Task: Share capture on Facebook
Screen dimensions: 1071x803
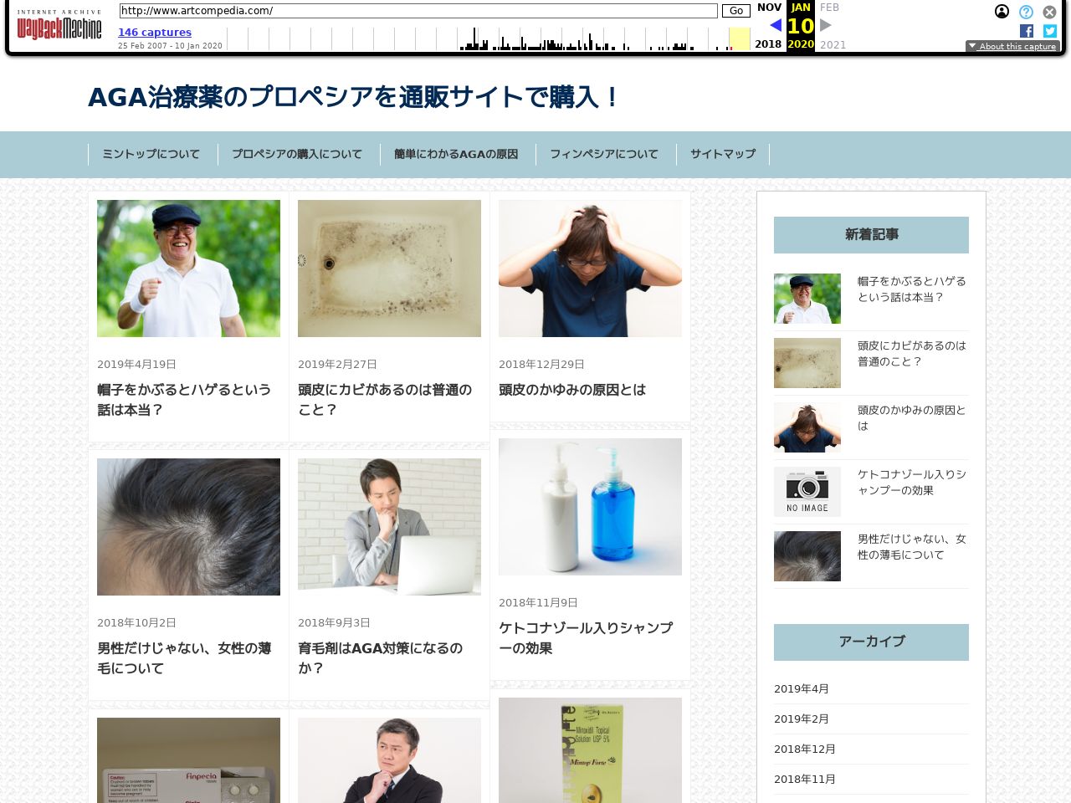Action: coord(1027,31)
